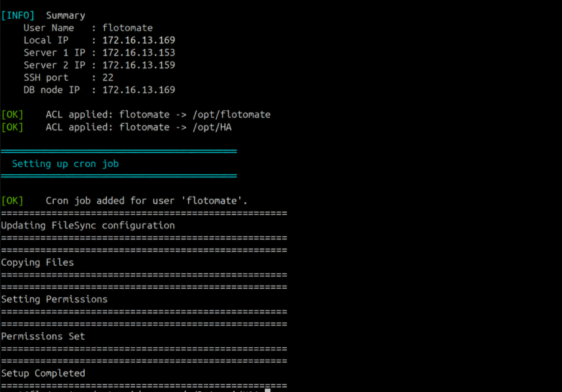Viewport: 562px width, 392px height.
Task: Click the Setting up cron job heading
Action: [x=65, y=164]
